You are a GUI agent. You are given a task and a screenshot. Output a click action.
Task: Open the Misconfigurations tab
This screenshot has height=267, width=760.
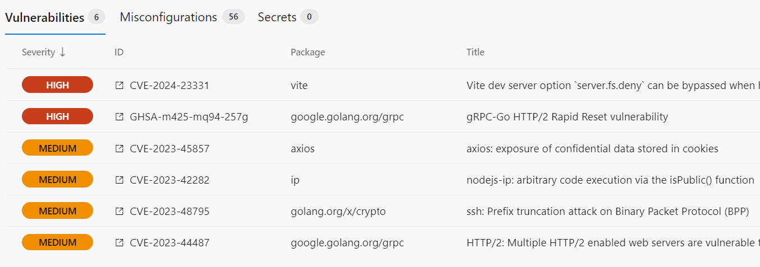click(x=168, y=17)
